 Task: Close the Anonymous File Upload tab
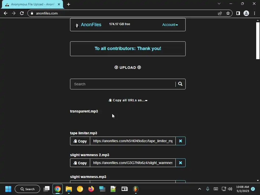click(59, 4)
